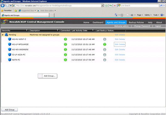This screenshot has width=166, height=115.
Task: Click Edit Delete link for AG-WS-SKEANINI
Action: (x=120, y=50)
